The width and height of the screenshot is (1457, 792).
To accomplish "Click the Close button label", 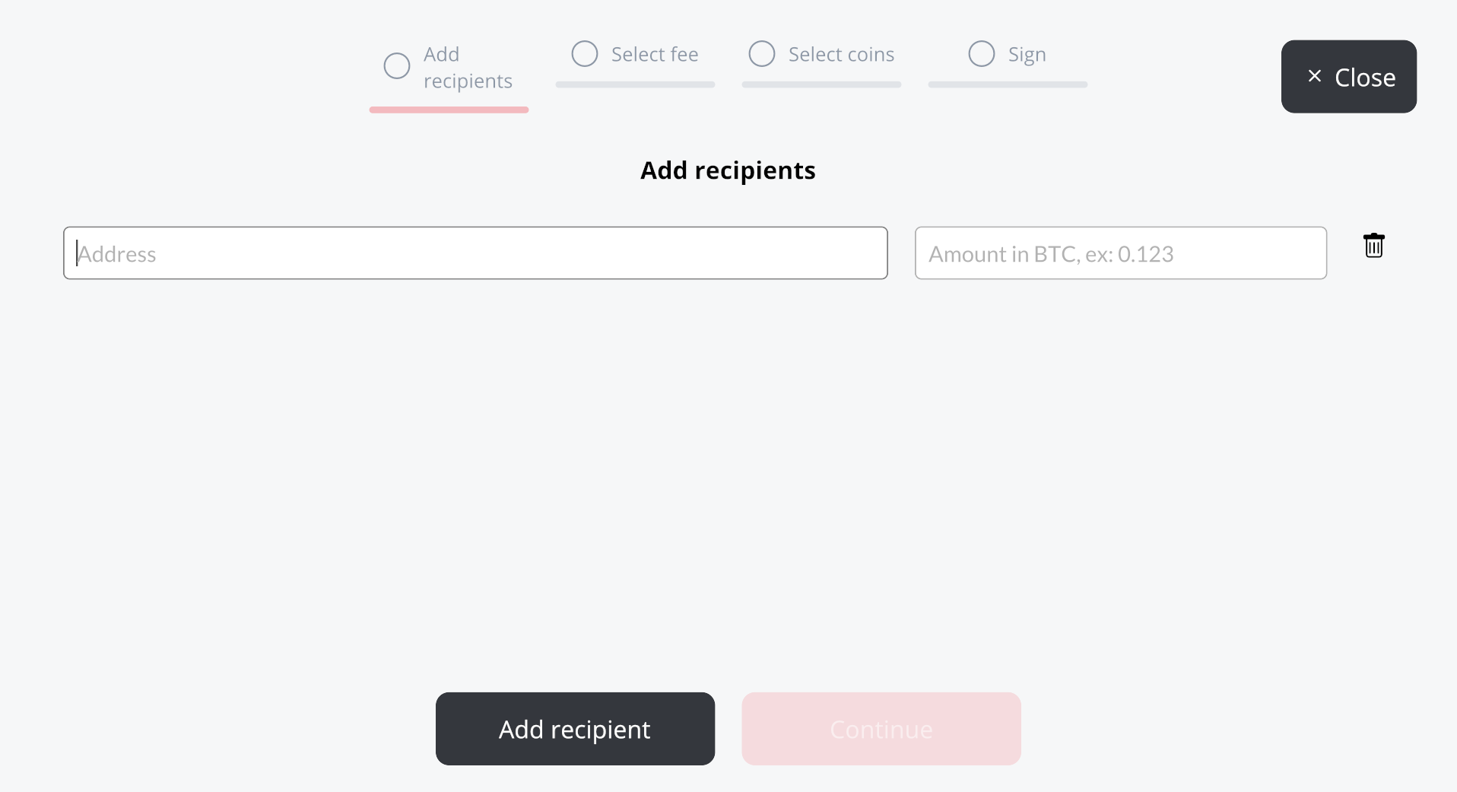I will click(x=1364, y=78).
